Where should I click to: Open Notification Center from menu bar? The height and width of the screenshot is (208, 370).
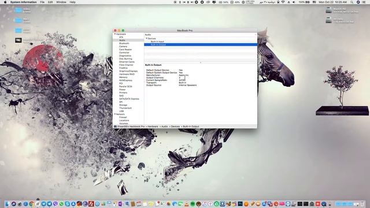pos(364,2)
